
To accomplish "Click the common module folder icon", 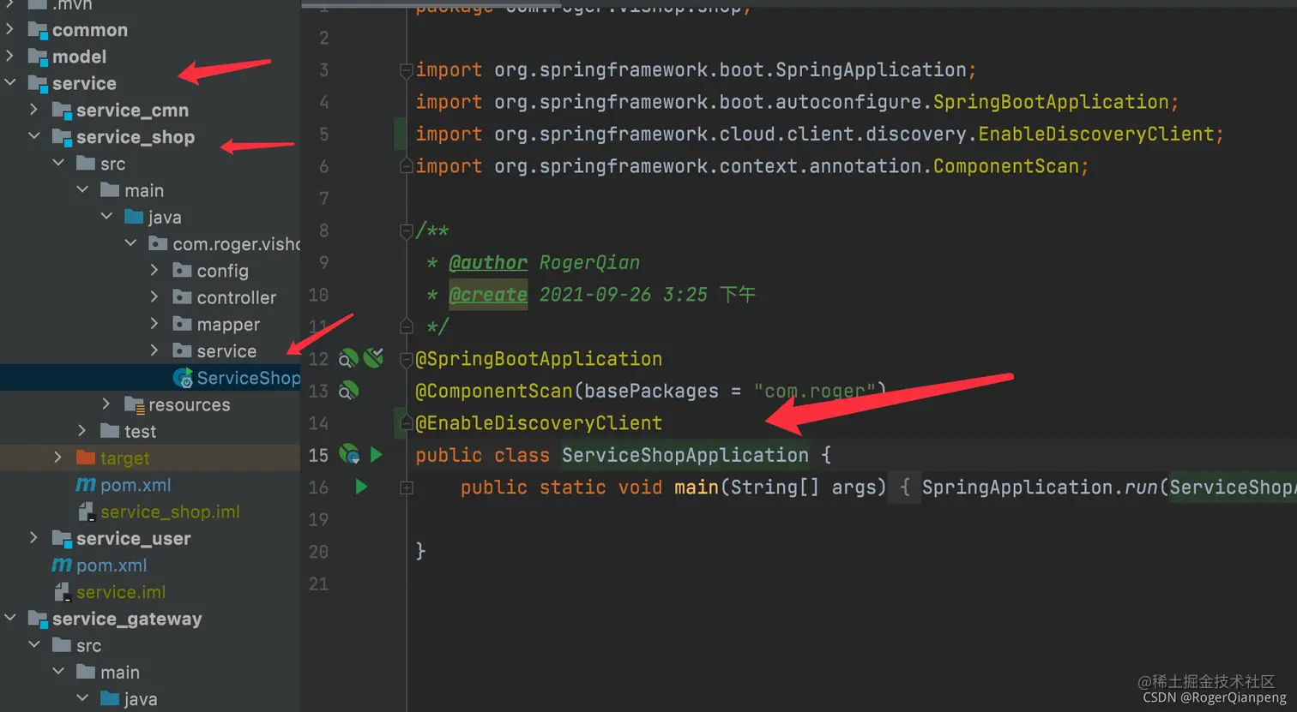I will [x=38, y=31].
